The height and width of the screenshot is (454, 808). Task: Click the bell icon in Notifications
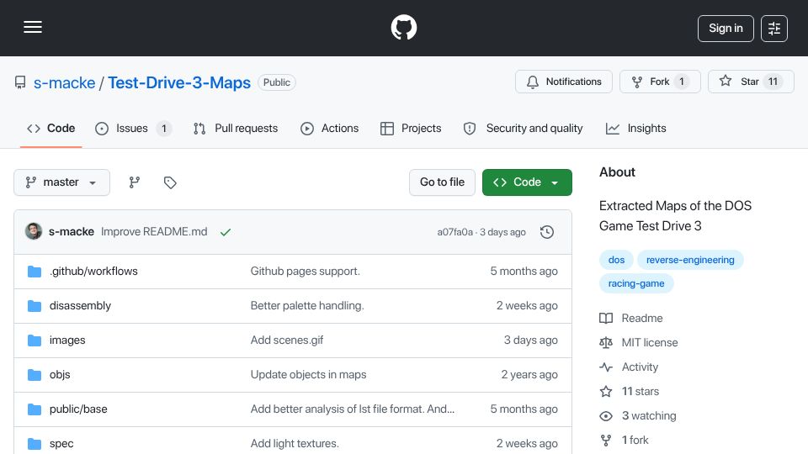pyautogui.click(x=532, y=82)
